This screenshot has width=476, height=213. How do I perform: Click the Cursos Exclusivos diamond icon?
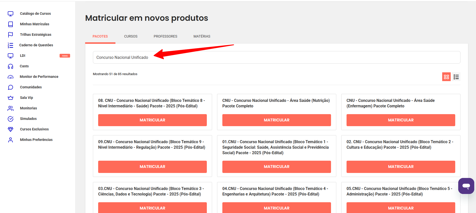[11, 129]
